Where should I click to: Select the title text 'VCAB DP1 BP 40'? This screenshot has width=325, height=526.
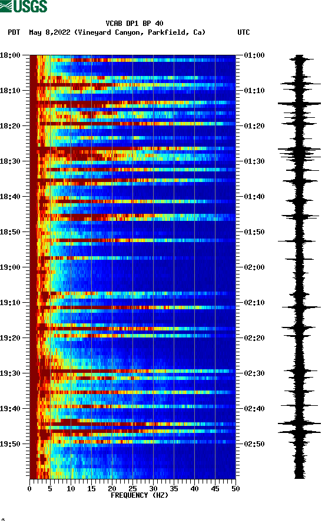(x=134, y=24)
